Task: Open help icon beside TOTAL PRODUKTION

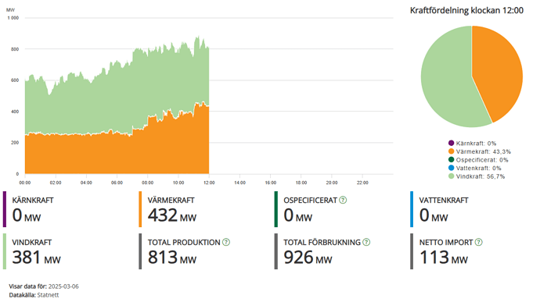Action: (226, 242)
